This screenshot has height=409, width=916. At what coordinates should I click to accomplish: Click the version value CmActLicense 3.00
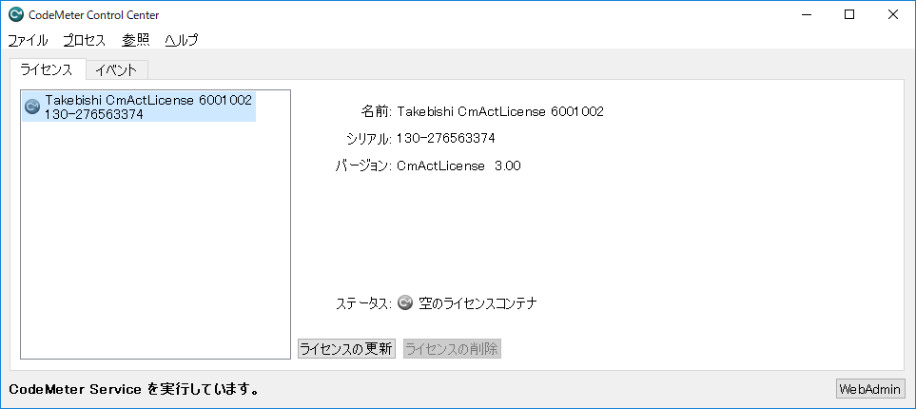458,166
